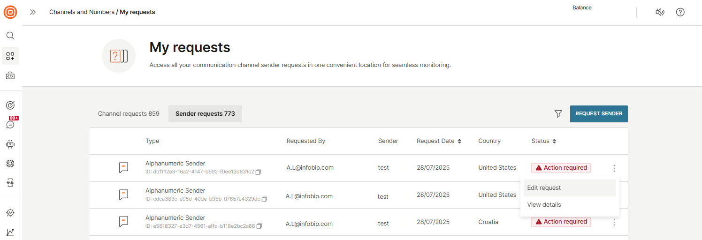Open the apps grid sidebar icon
Viewport: 702px width, 240px height.
(x=10, y=56)
